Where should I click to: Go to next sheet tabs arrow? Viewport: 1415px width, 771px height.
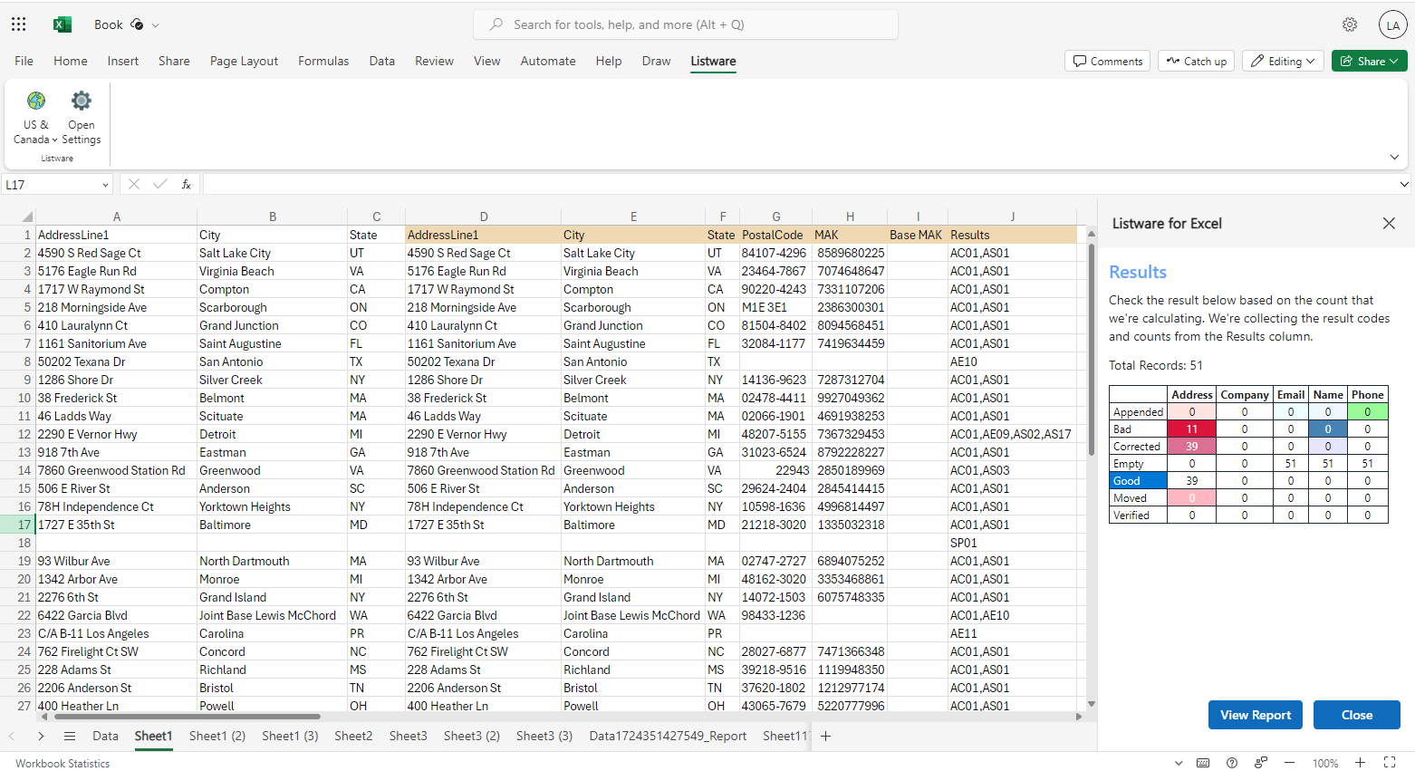tap(41, 736)
